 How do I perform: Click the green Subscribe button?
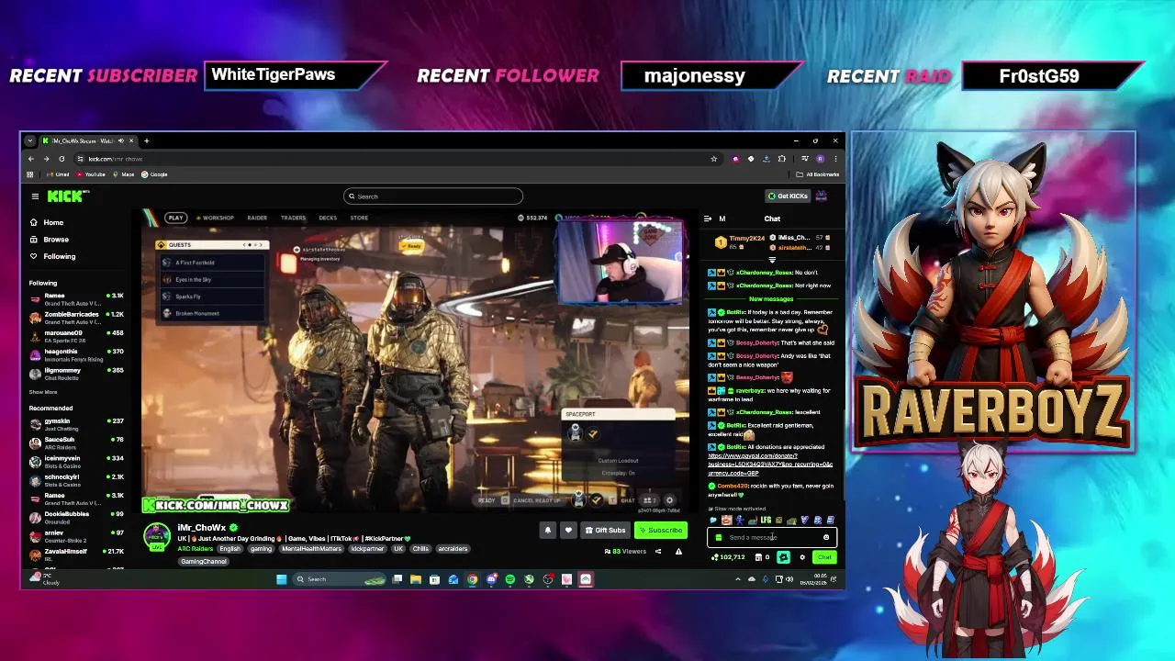pyautogui.click(x=661, y=530)
